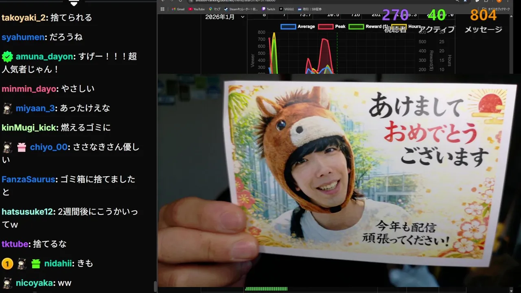
Task: Click message text 燃えるゴミに
Action: (x=85, y=128)
